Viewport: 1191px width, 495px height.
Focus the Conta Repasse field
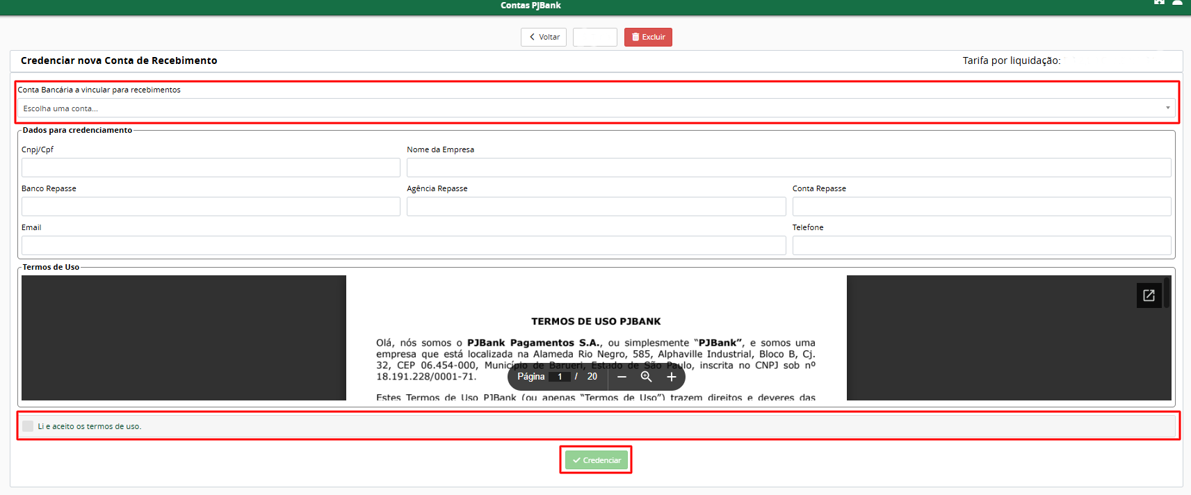point(982,206)
